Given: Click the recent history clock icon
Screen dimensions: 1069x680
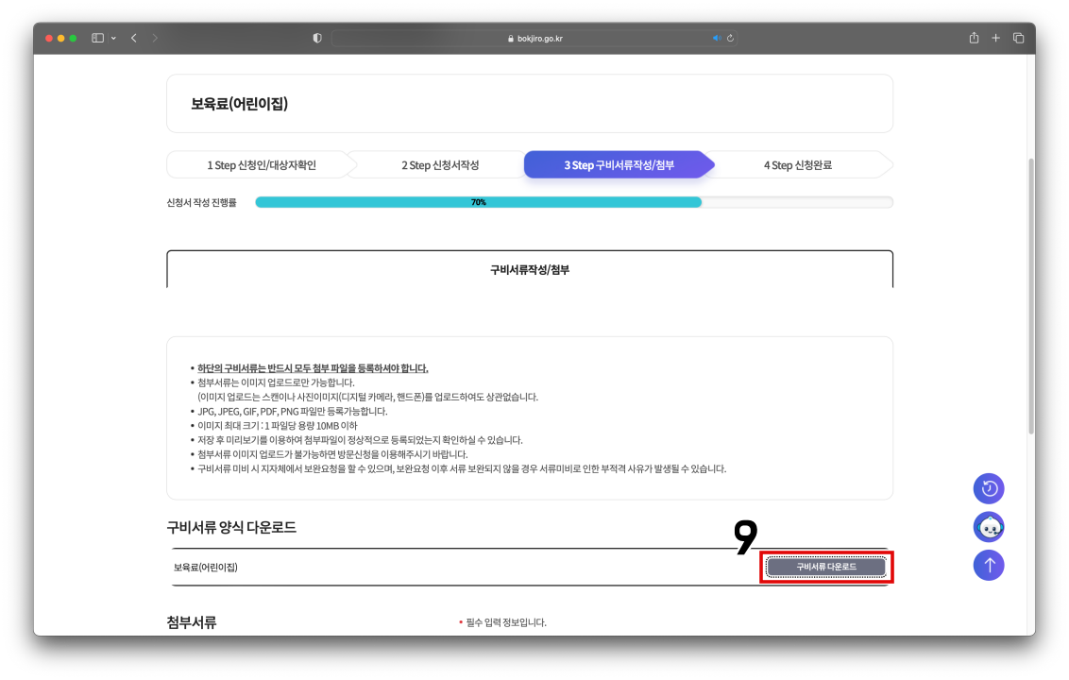Looking at the screenshot, I should [x=989, y=488].
